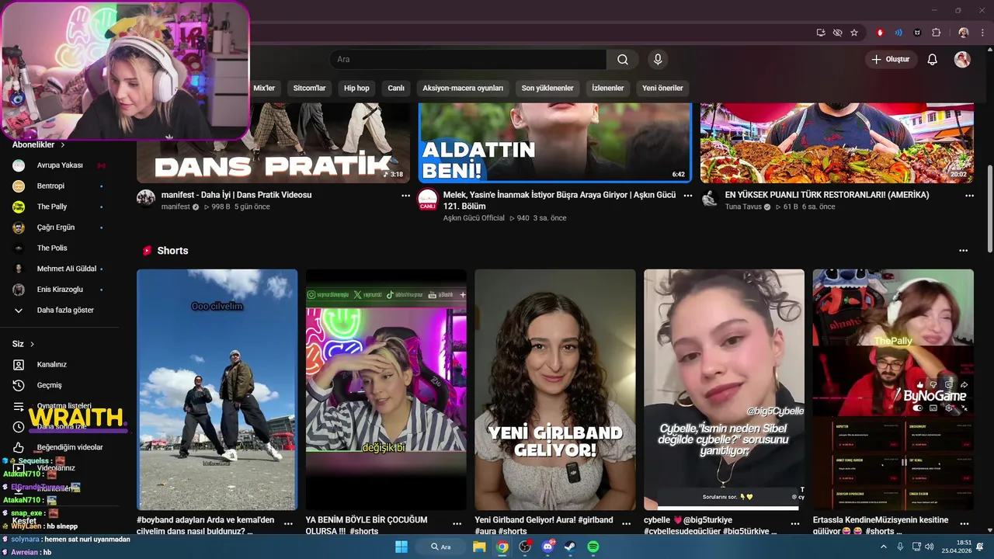
Task: Click the YouTube search magnifier button
Action: (622, 60)
